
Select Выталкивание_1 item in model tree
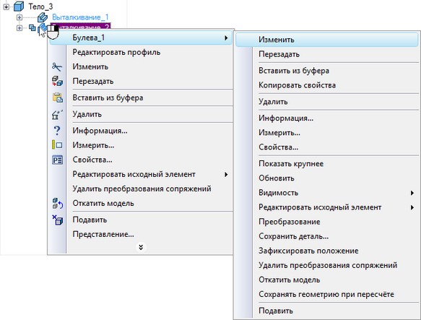[x=80, y=17]
